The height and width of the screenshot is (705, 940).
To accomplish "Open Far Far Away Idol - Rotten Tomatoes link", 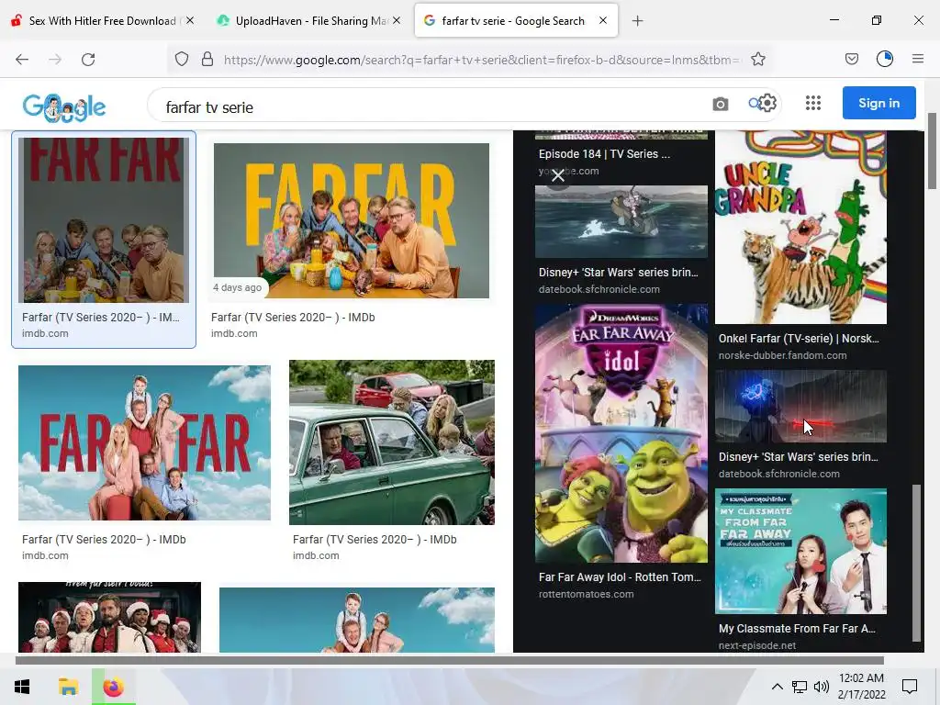I will [620, 577].
